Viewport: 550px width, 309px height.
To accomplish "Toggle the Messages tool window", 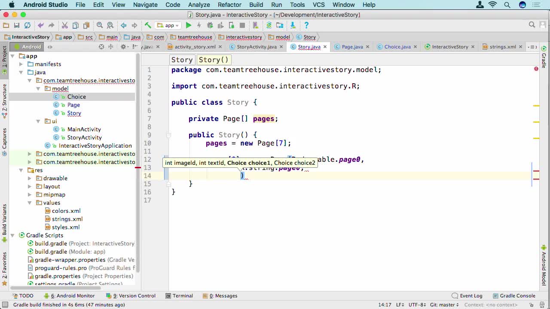I will 220,296.
